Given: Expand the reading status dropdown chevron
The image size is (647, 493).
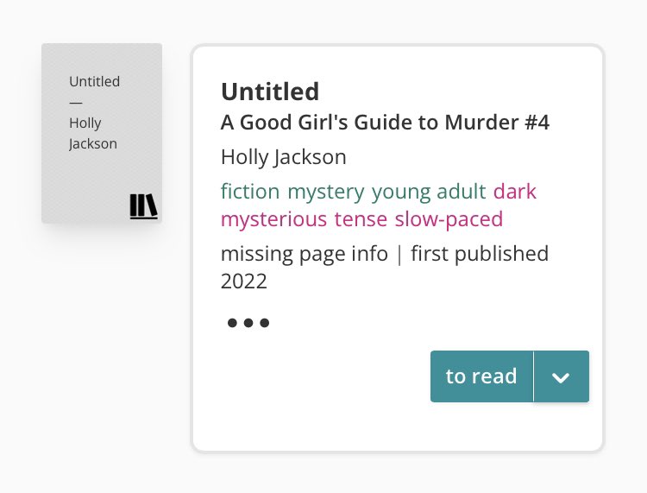Looking at the screenshot, I should click(x=562, y=376).
